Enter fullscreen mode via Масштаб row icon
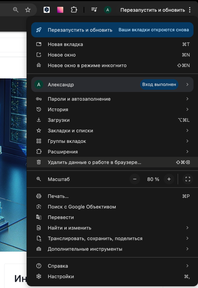 click(188, 179)
